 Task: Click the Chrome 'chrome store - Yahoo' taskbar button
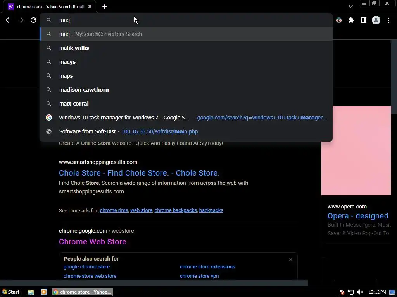82,292
